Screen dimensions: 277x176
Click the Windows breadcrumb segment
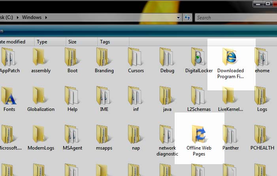pyautogui.click(x=32, y=17)
